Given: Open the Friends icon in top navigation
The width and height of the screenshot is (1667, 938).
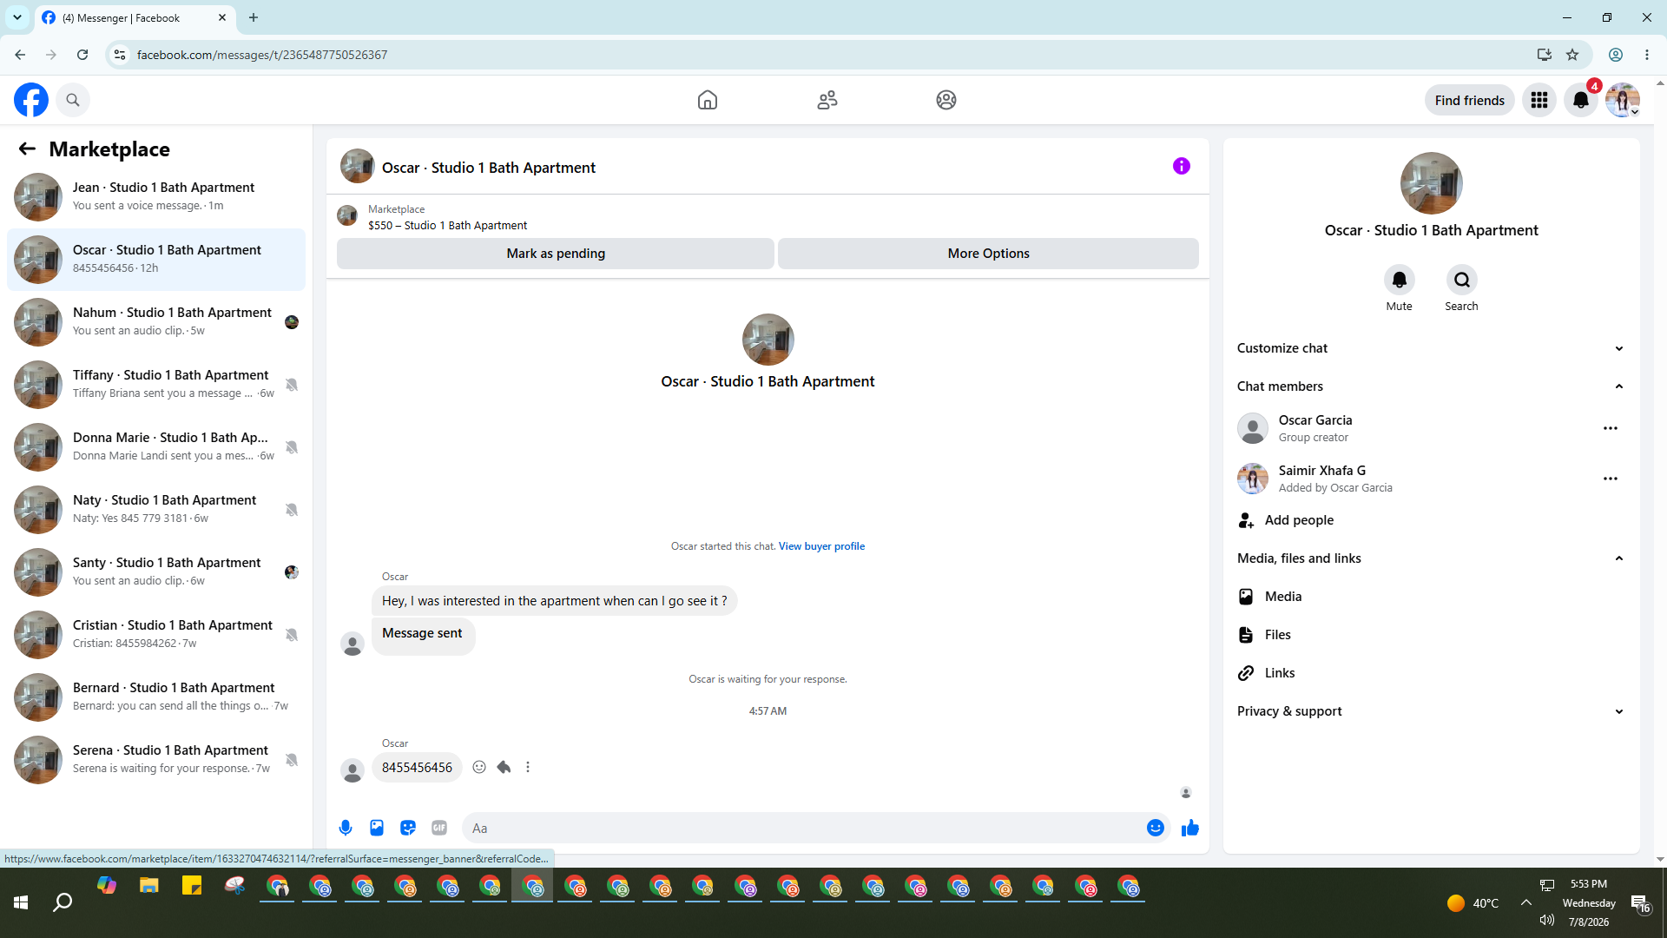Looking at the screenshot, I should tap(827, 100).
